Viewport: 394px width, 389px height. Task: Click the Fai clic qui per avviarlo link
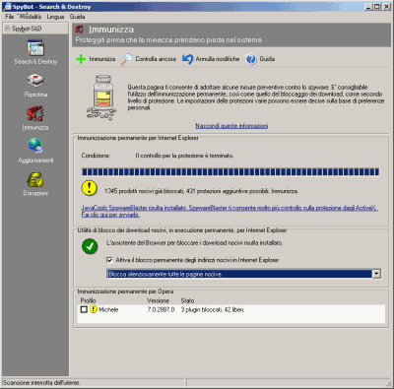point(110,215)
